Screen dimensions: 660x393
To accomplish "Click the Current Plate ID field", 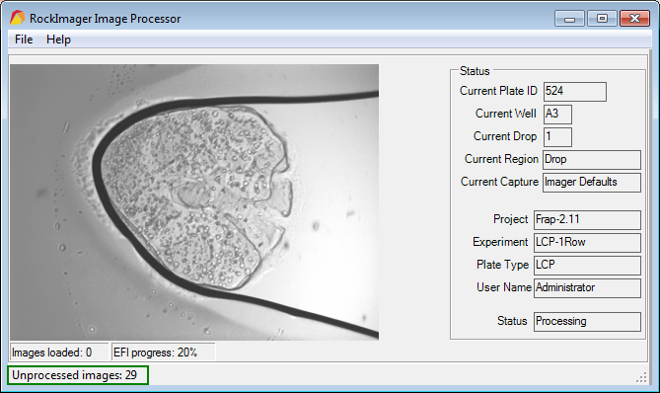I will (x=575, y=92).
